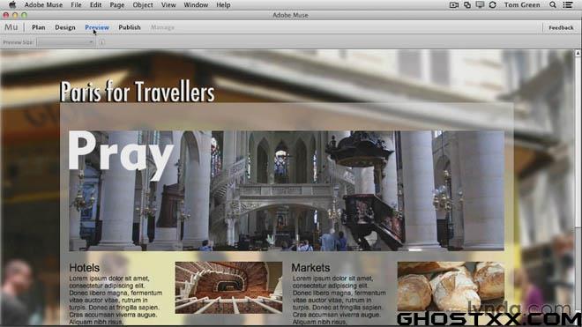
Task: Click the circular sync arrows menu-bar icon
Action: coord(493,4)
